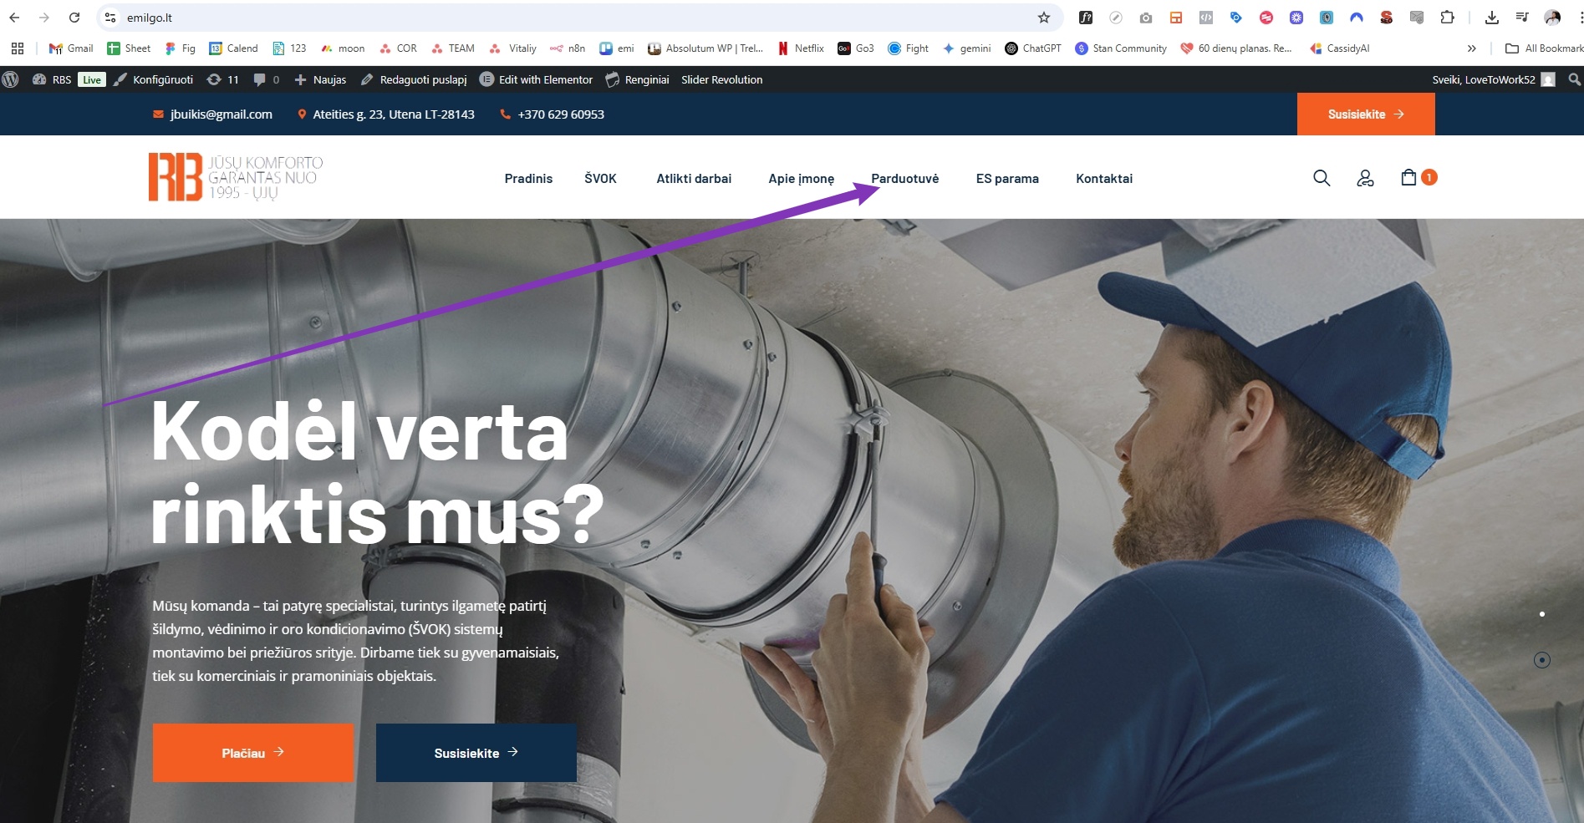Open Chrome downloads icon
1584x823 pixels.
(1492, 18)
